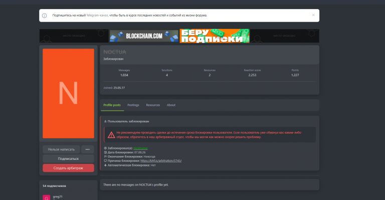Click the Заблокирован status under the username
Viewport: 385px width, 200px height.
113,59
